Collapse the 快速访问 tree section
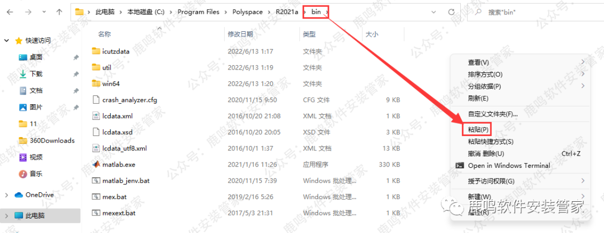Image resolution: width=604 pixels, height=233 pixels. (7, 40)
